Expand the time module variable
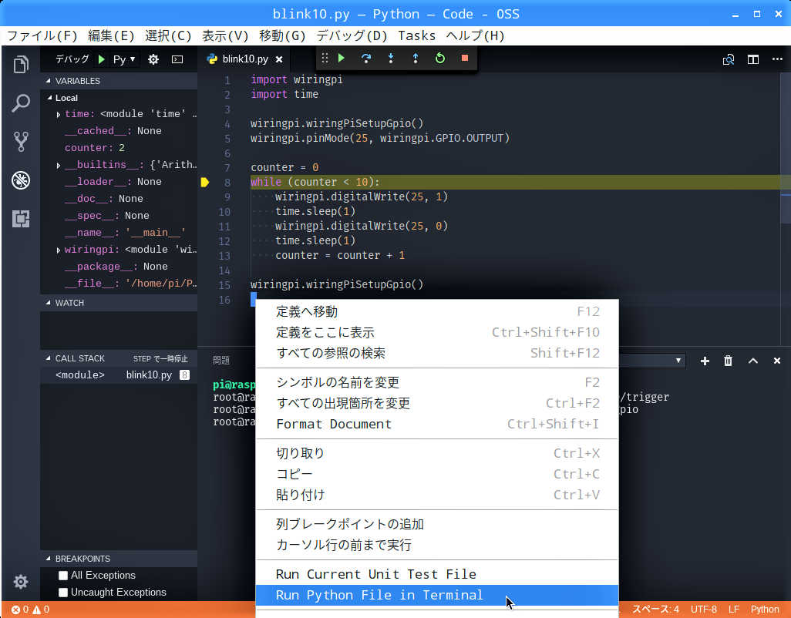 (59, 114)
